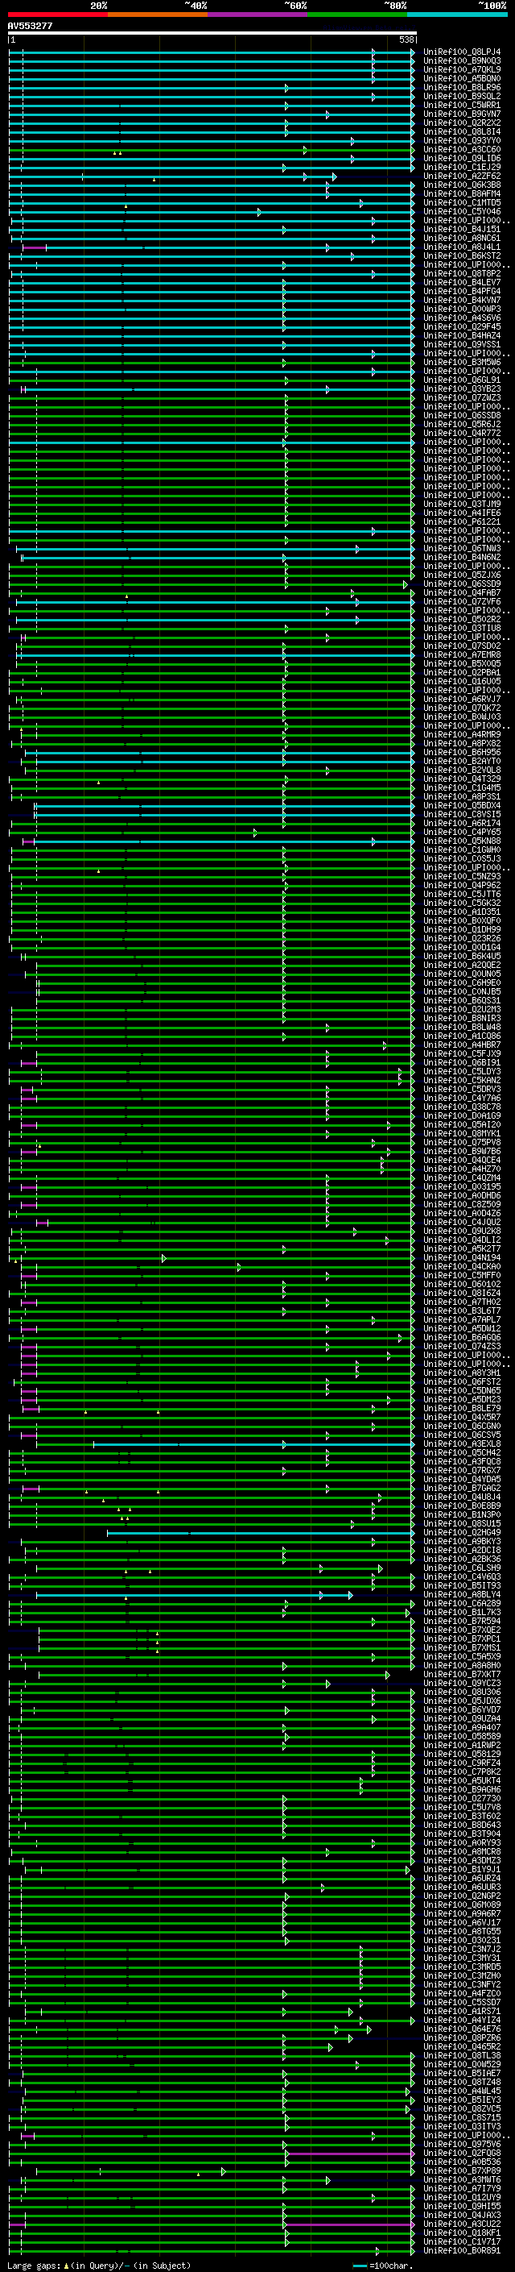The height and width of the screenshot is (2272, 515).
Task: Select hit label UniRef100_Q8MYK1
Action: (x=462, y=1133)
